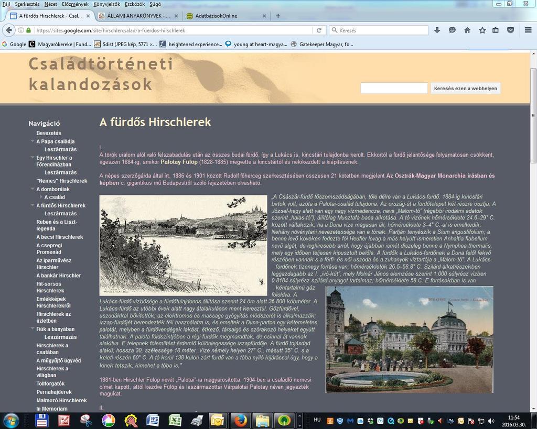Open the In Memoriam link
Viewport: 537px width, 429px height.
(x=52, y=409)
